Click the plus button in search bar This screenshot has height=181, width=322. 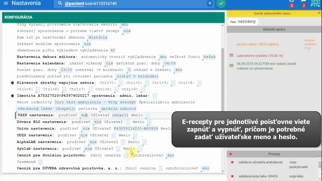click(210, 3)
